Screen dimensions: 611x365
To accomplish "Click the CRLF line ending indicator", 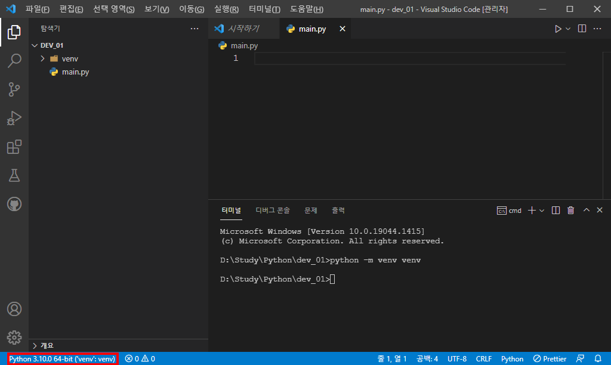I will [484, 358].
